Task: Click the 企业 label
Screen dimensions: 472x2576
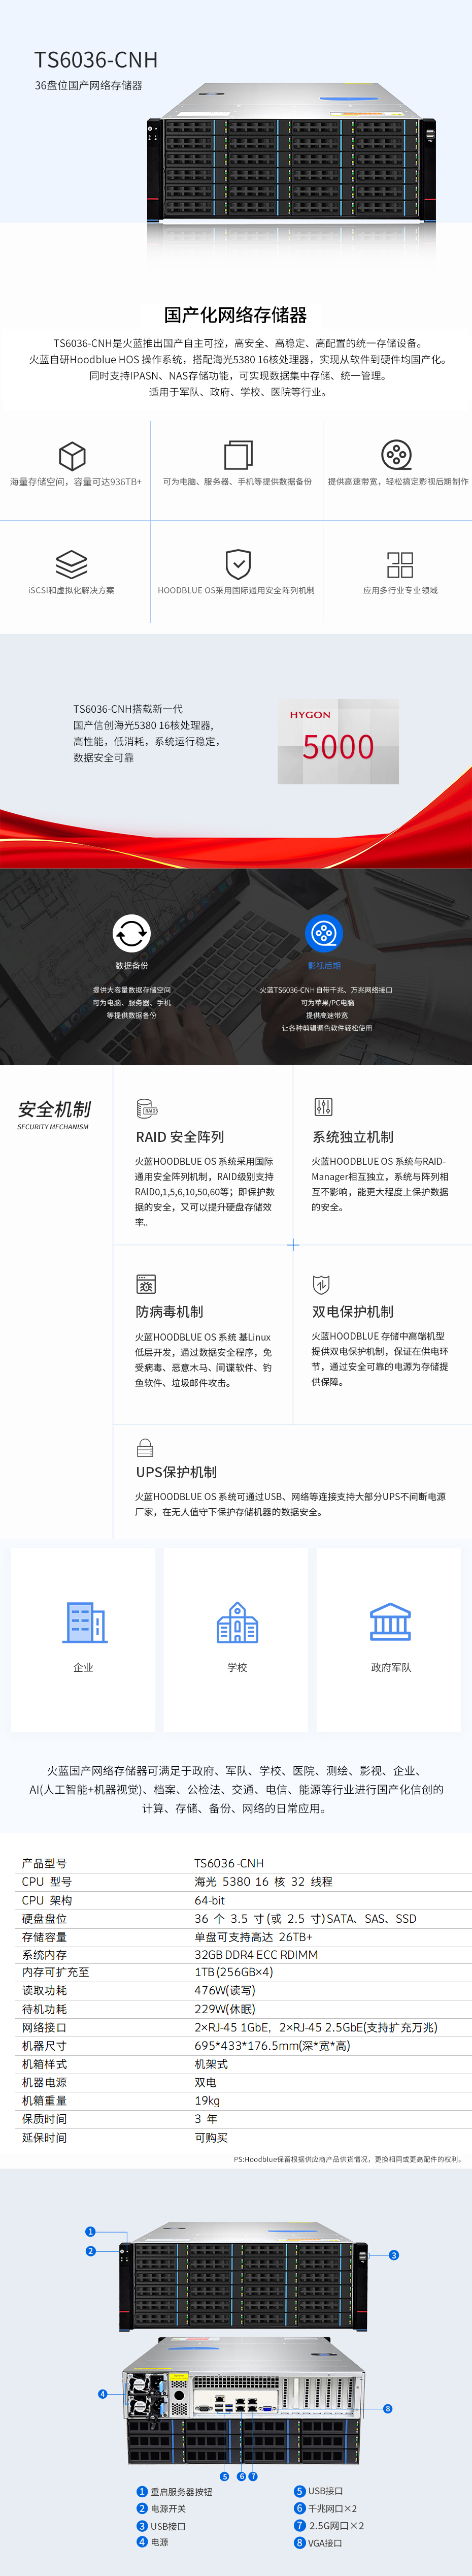Action: point(83,1668)
